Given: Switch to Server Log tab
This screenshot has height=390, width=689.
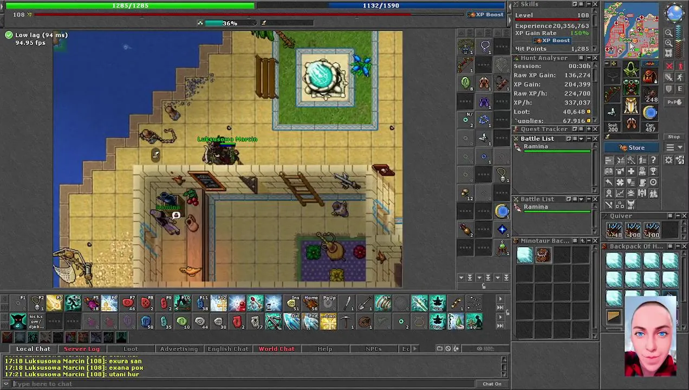Looking at the screenshot, I should (x=82, y=349).
